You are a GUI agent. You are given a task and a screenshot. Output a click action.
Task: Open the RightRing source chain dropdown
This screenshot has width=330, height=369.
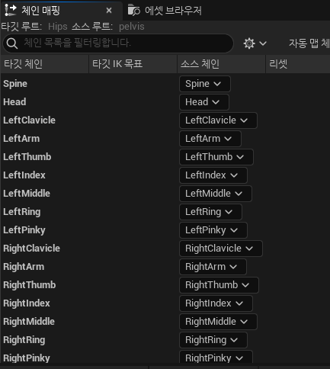(x=213, y=340)
